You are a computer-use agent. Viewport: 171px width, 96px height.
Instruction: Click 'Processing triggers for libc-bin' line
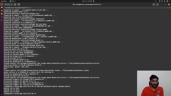click(x=25, y=85)
